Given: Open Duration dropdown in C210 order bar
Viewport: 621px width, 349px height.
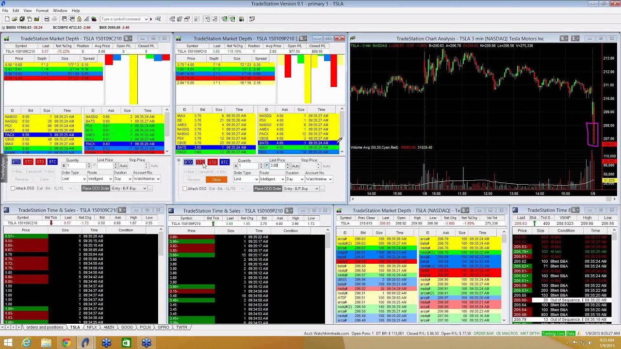Looking at the screenshot, I should coord(129,179).
